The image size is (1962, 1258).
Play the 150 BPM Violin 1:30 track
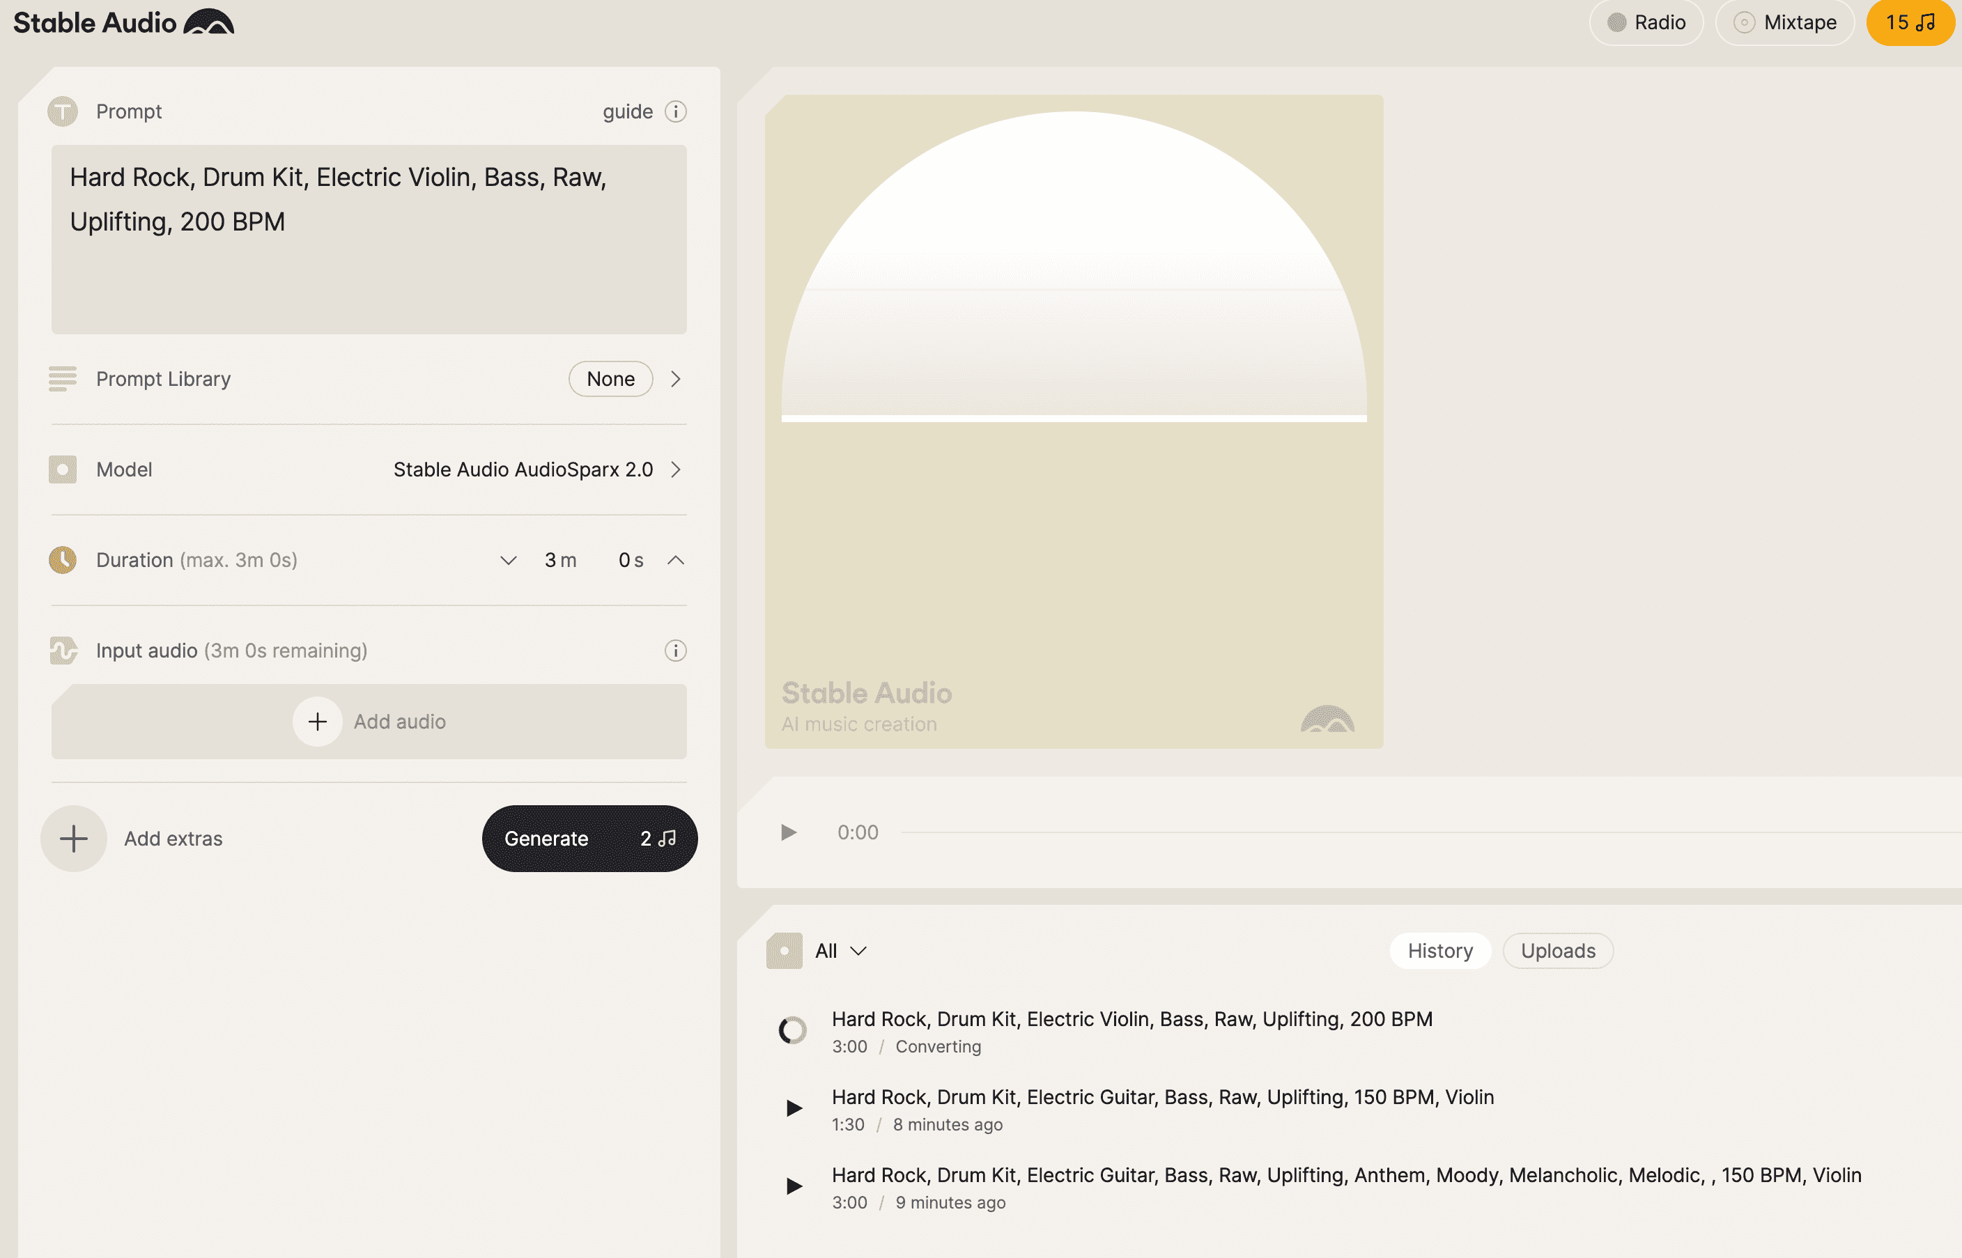click(793, 1108)
